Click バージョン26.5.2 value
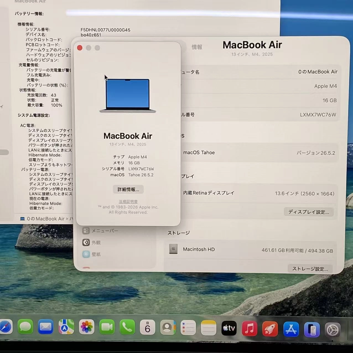The width and height of the screenshot is (353, 353). tap(316, 153)
